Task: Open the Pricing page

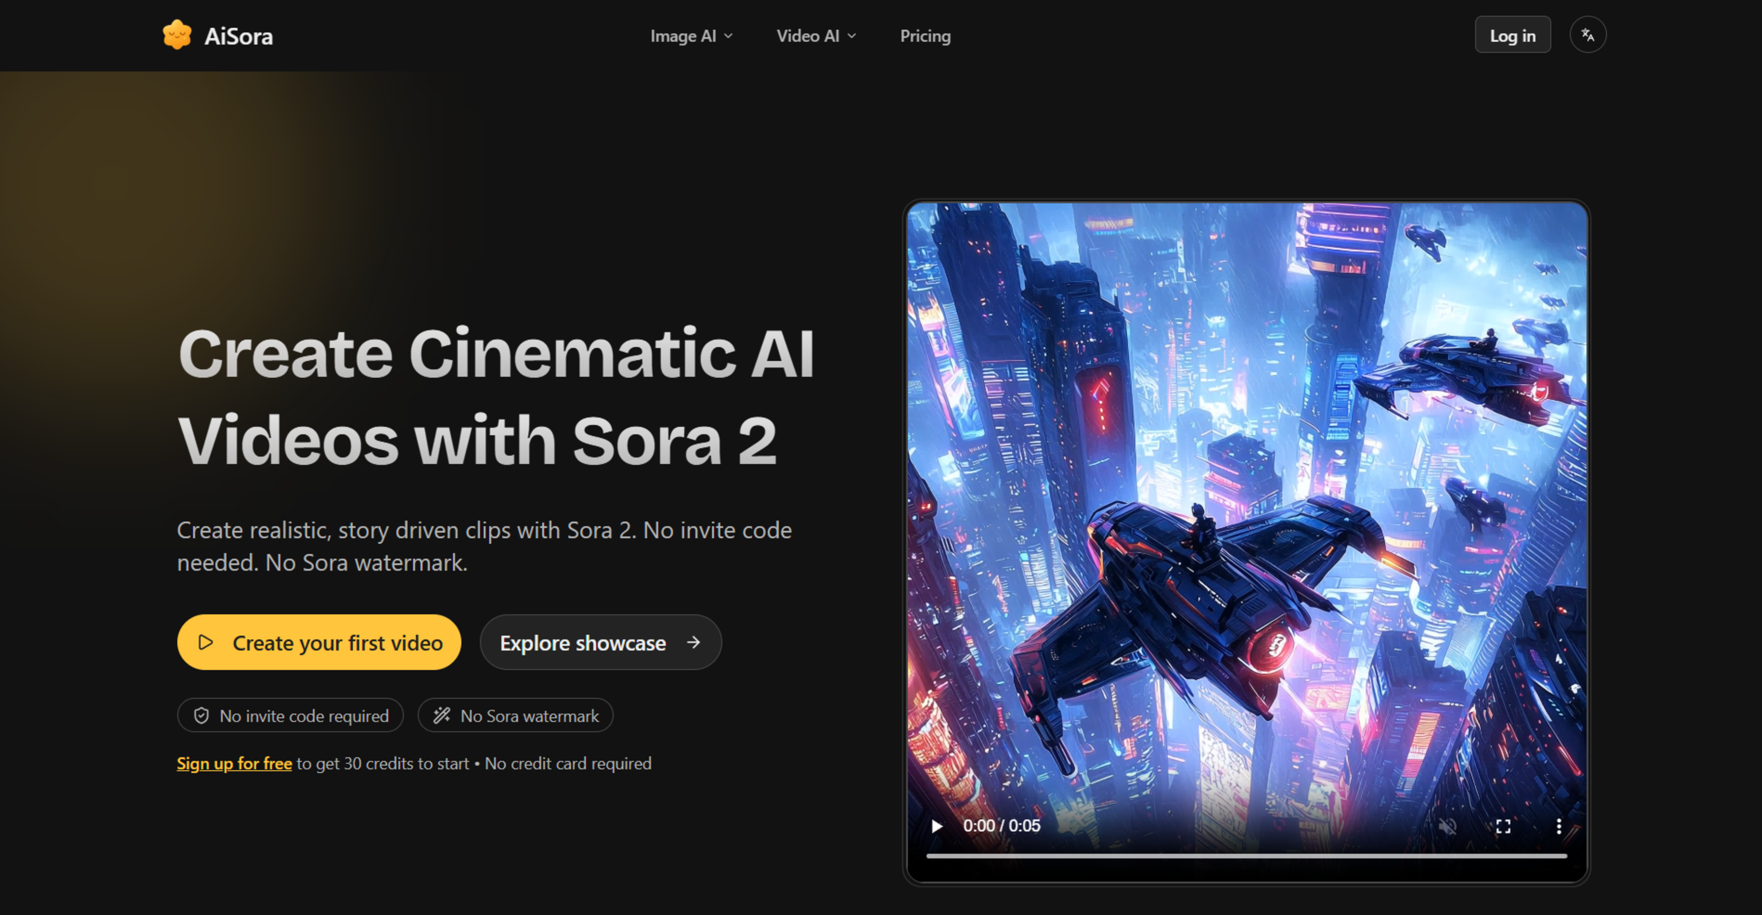Action: click(925, 36)
